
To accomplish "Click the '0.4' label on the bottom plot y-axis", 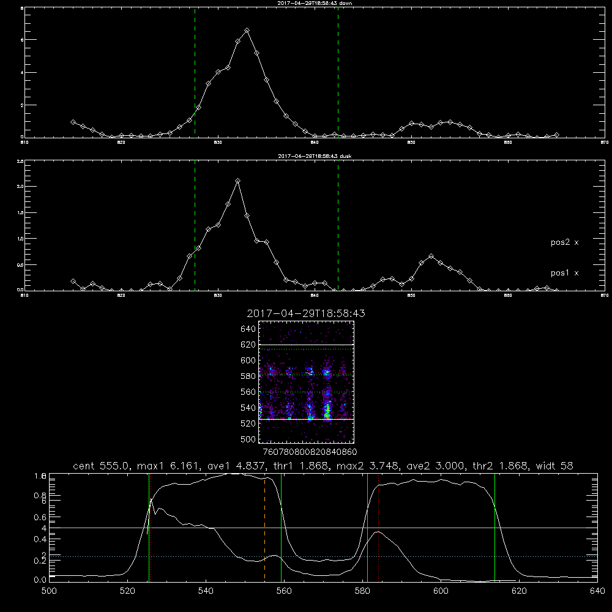I will [x=40, y=539].
